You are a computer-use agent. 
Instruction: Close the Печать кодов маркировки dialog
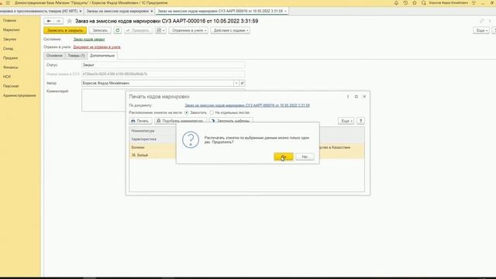pyautogui.click(x=364, y=96)
